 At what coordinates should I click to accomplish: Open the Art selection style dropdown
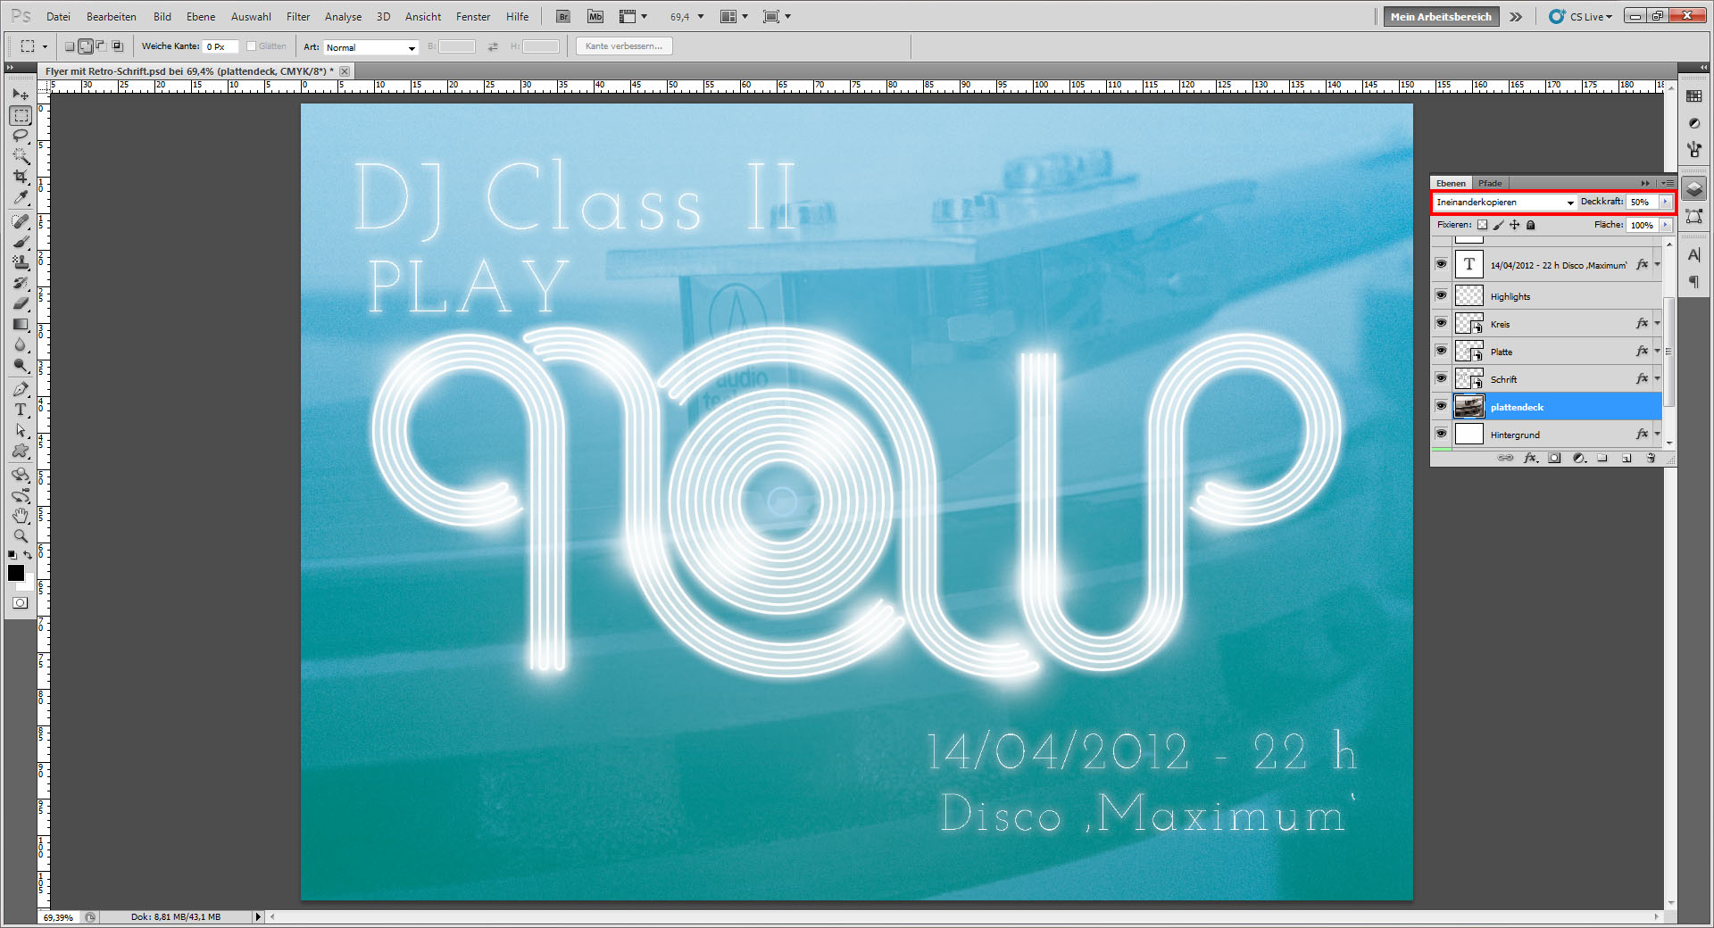tap(370, 47)
